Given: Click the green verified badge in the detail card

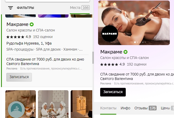Looking at the screenshot, I should click(125, 52).
